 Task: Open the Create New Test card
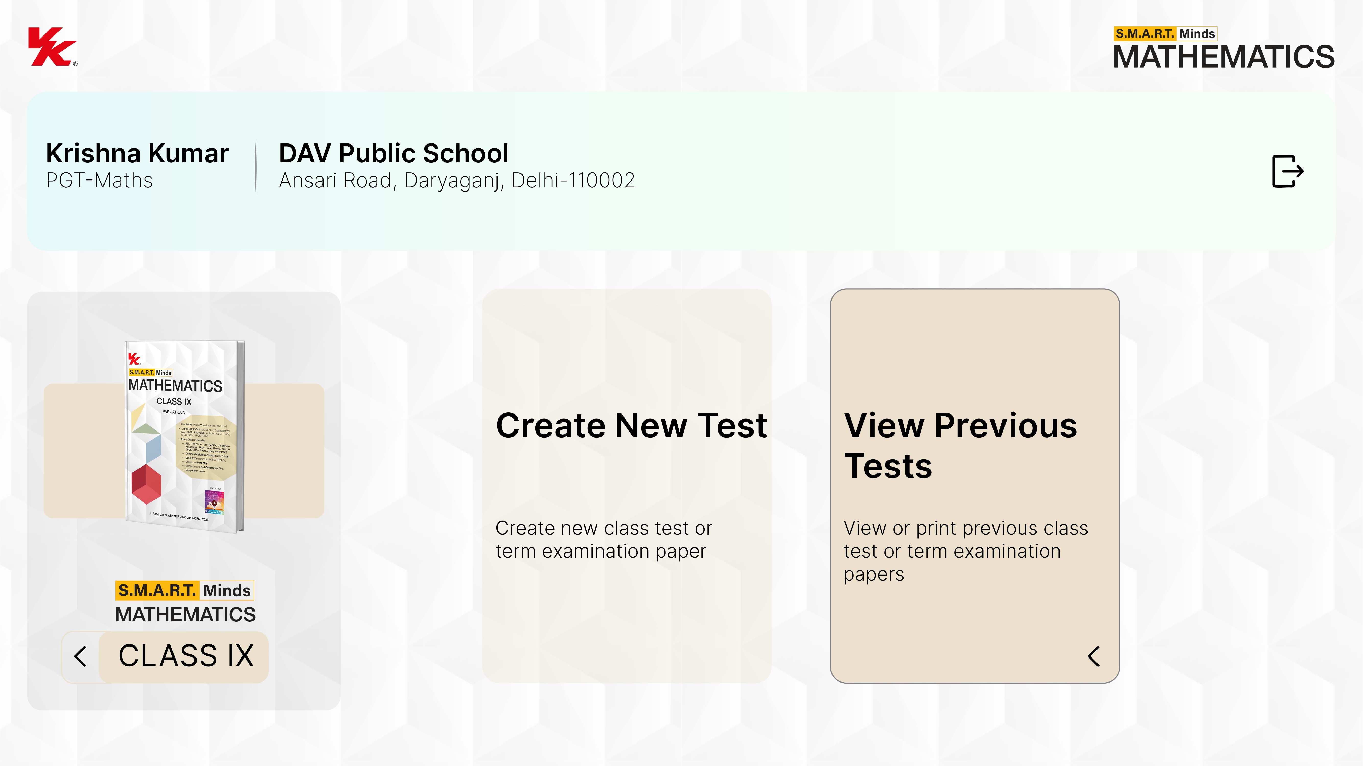tap(627, 485)
